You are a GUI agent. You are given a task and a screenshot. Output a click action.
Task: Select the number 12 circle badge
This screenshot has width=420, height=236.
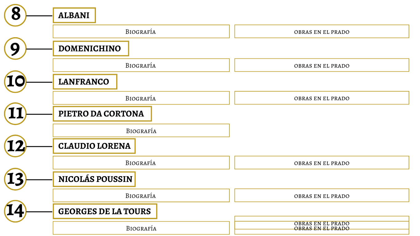[15, 146]
